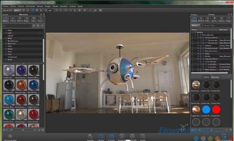Open the Render menu
The image size is (234, 141).
point(55,6)
